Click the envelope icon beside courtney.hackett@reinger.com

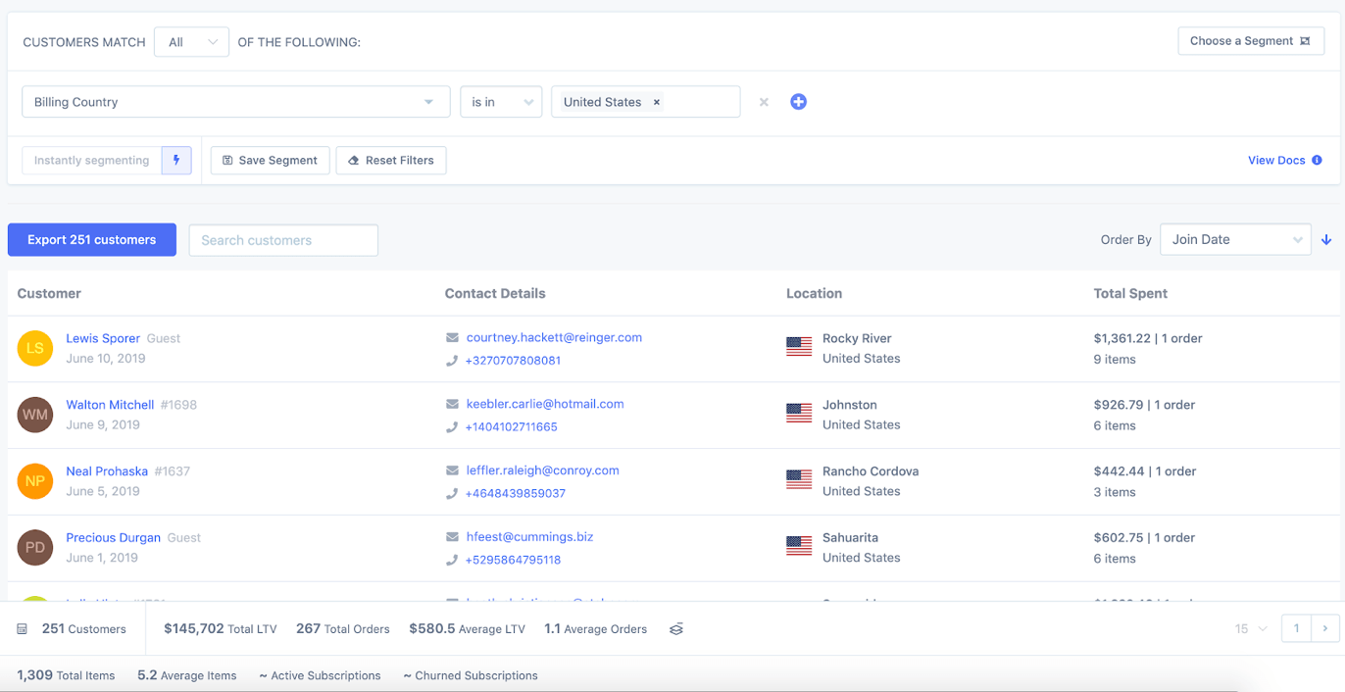point(452,336)
